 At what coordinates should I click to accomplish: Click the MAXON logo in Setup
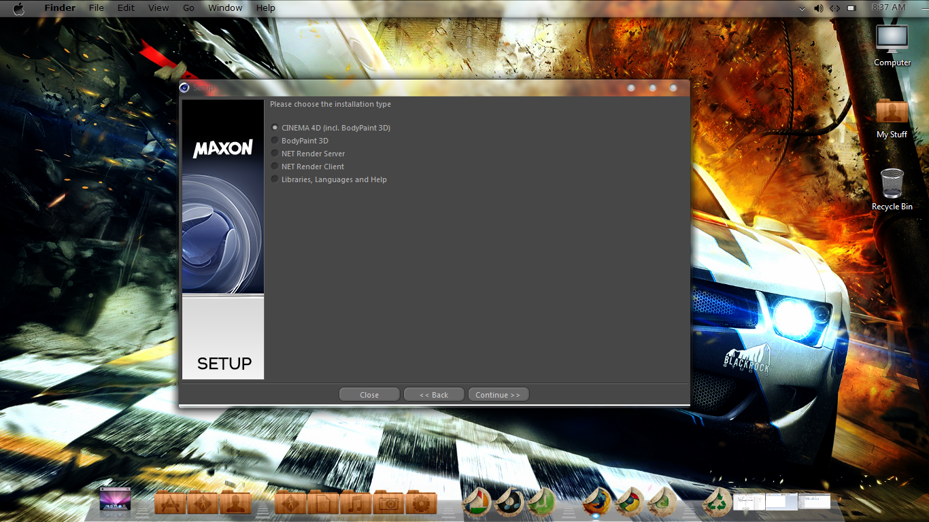(223, 148)
